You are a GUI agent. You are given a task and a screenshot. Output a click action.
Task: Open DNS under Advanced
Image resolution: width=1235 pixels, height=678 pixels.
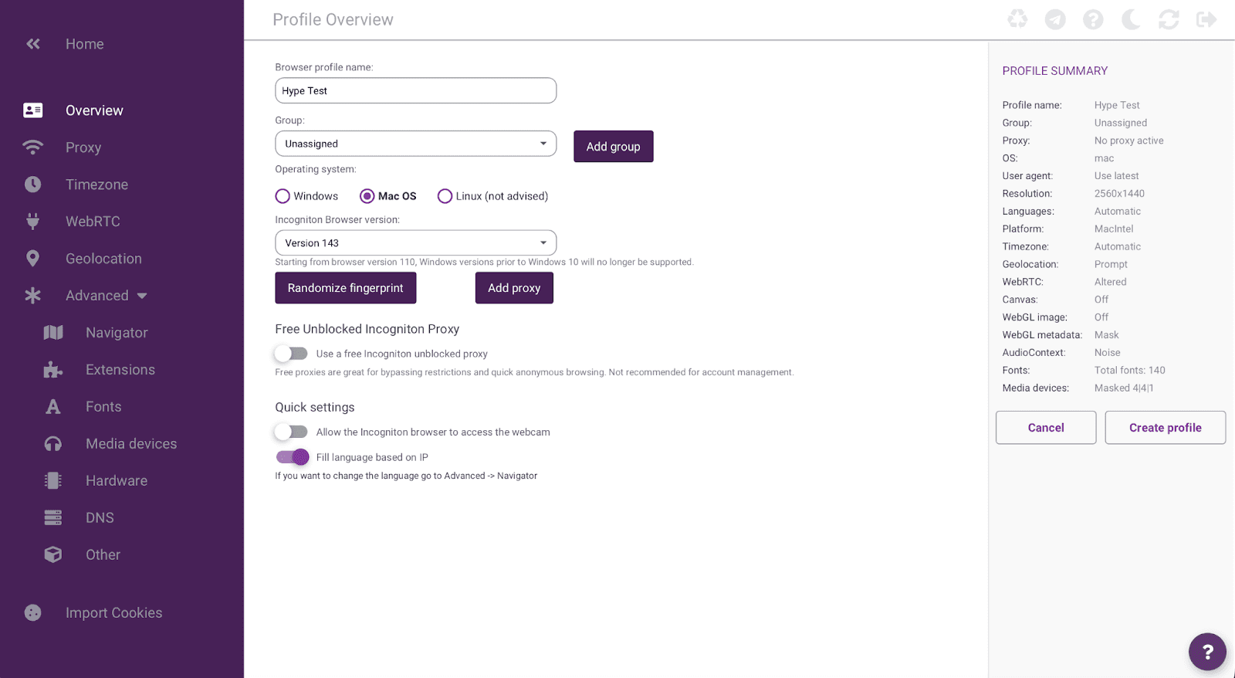pos(100,517)
